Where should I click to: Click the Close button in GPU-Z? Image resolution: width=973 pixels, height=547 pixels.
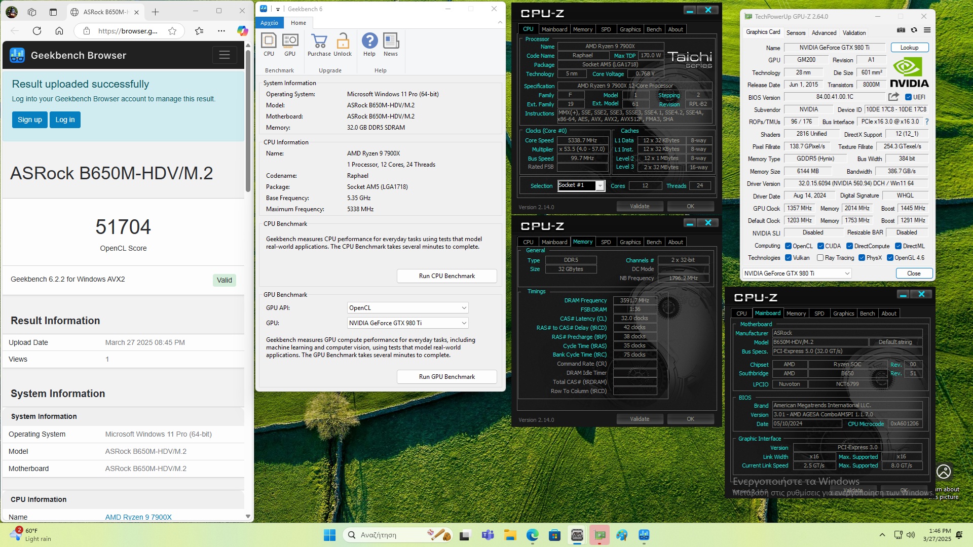coord(914,273)
